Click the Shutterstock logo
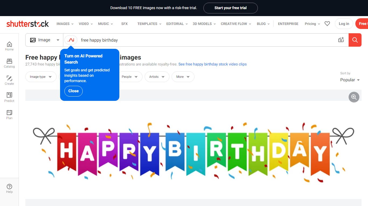368x206 pixels. click(x=28, y=24)
